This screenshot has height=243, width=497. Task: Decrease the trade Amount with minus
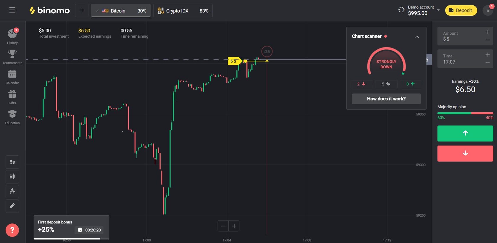coord(488,40)
